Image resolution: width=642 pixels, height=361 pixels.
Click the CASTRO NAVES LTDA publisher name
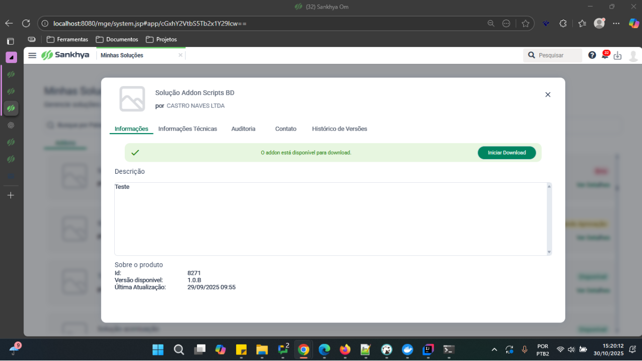pyautogui.click(x=195, y=106)
